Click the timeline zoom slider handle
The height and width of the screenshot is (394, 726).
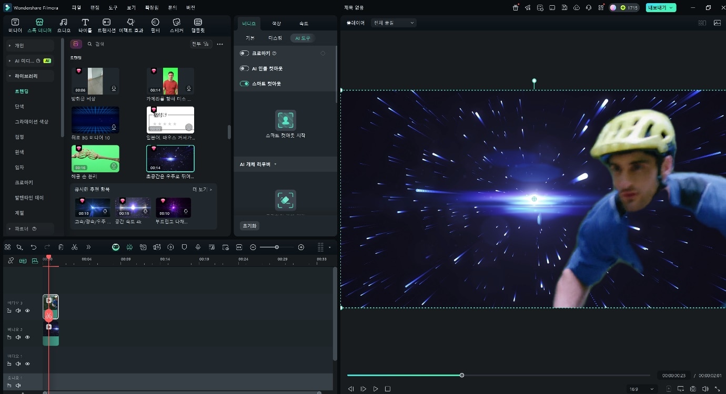click(x=277, y=247)
